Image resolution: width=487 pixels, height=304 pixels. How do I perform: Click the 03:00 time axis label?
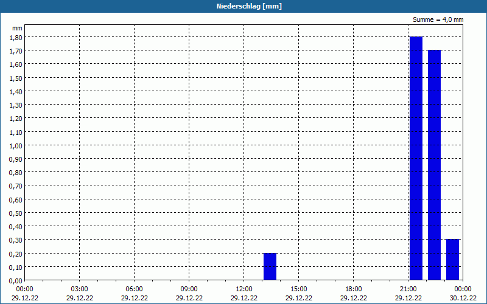coord(80,289)
